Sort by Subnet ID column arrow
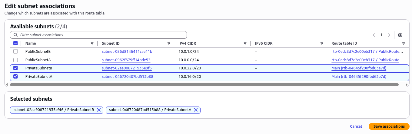 (x=169, y=43)
